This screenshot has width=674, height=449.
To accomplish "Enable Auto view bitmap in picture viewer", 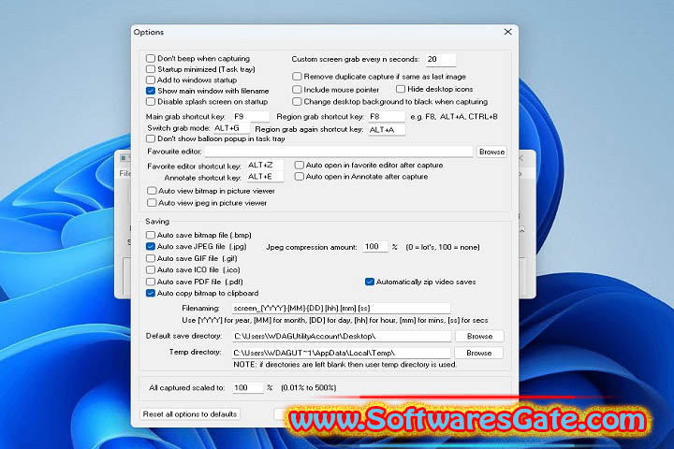I will [x=152, y=191].
